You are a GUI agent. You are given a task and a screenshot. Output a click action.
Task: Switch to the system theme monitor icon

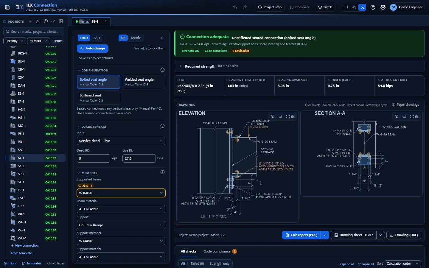tap(346, 7)
